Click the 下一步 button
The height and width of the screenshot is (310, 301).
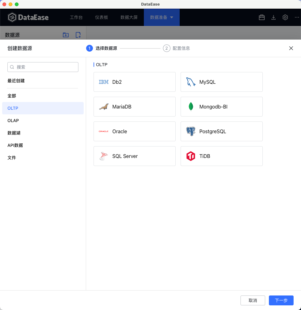point(281,300)
